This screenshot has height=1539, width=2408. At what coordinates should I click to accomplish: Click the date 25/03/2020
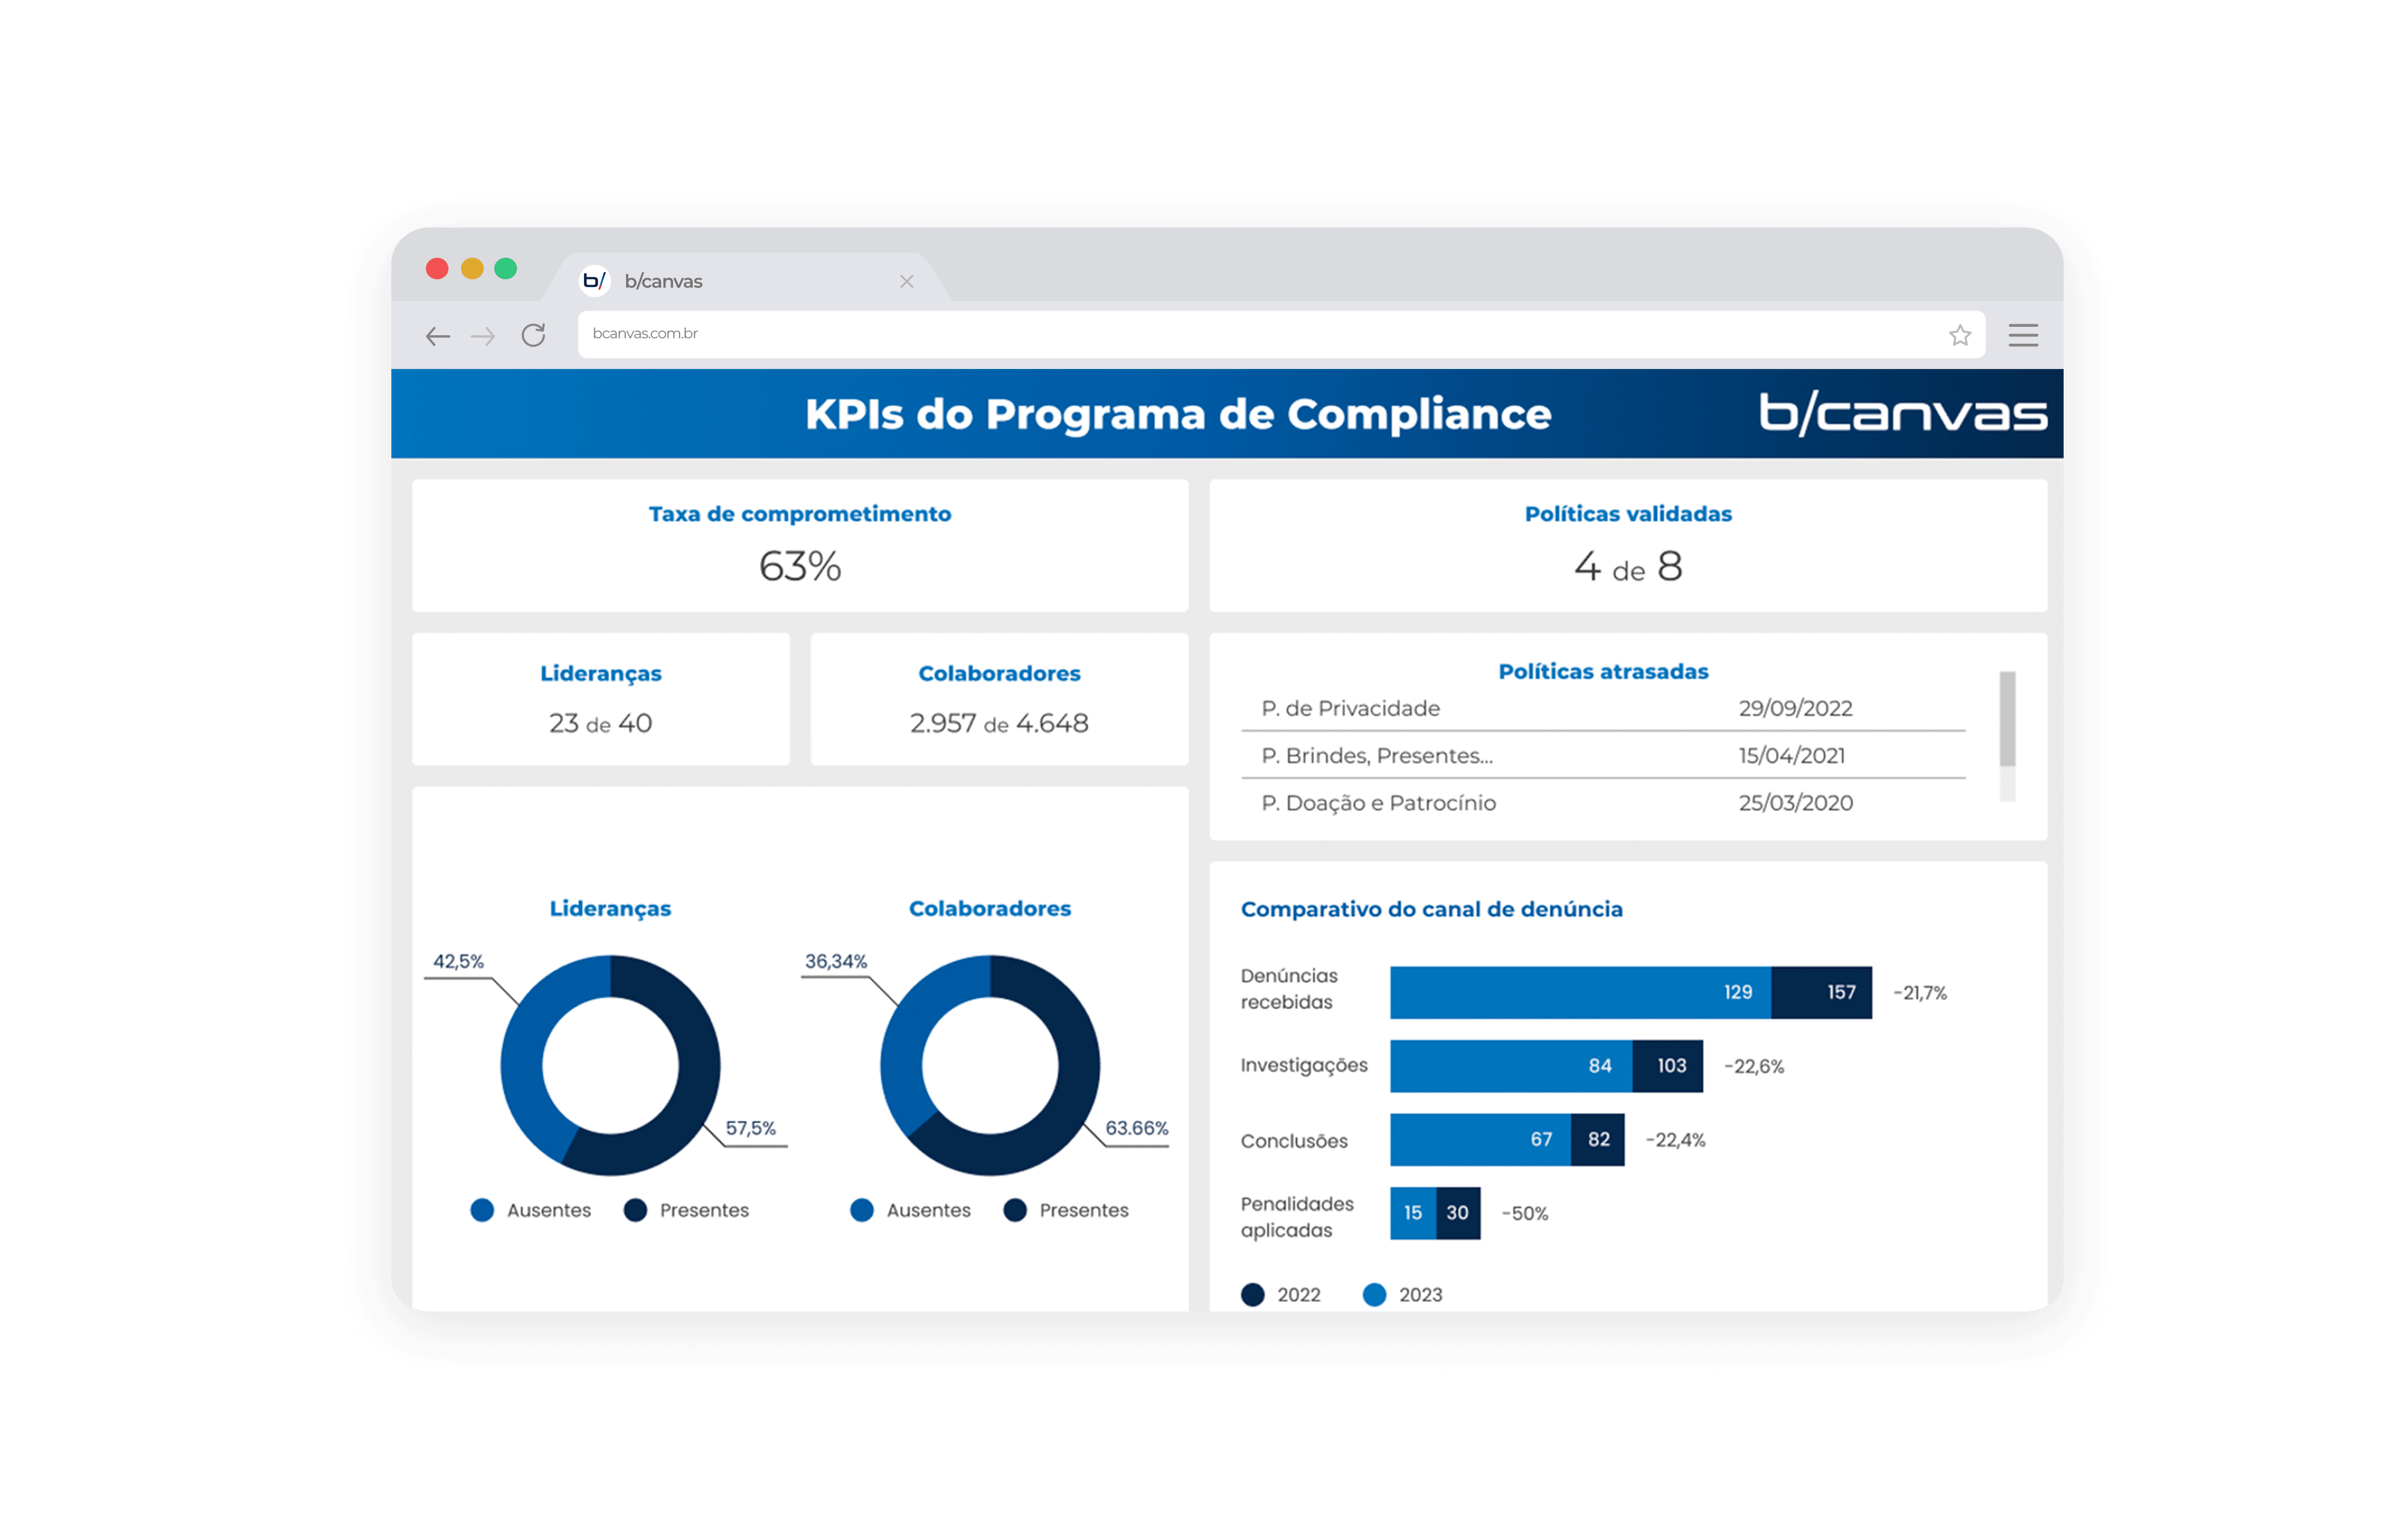1795,802
